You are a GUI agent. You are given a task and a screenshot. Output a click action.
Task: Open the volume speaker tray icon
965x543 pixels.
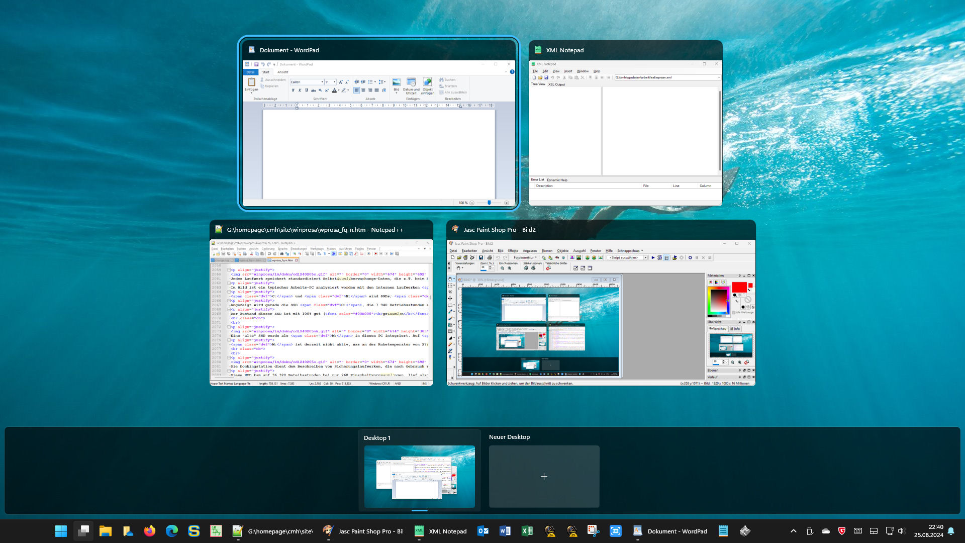pyautogui.click(x=901, y=531)
